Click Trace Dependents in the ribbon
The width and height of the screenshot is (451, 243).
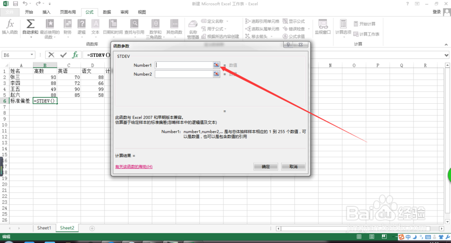click(262, 29)
